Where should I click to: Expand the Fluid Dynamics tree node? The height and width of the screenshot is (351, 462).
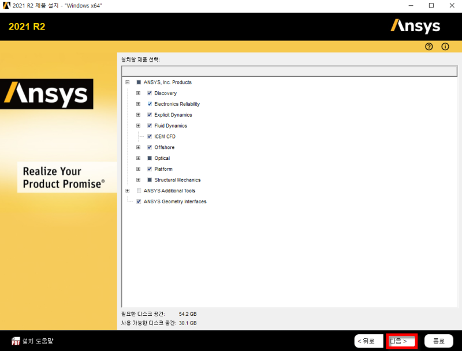[138, 125]
